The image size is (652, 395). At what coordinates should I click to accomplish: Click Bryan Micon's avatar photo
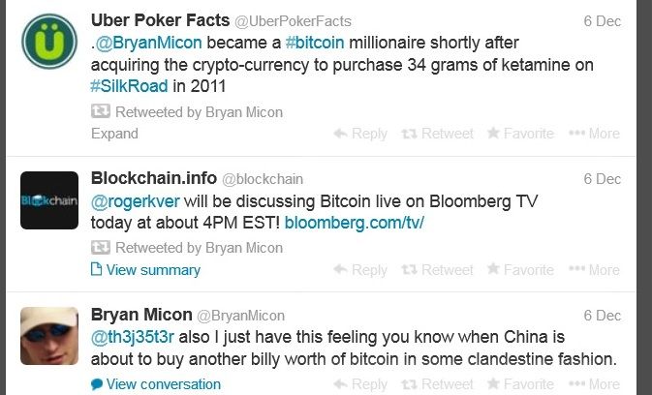coord(49,336)
